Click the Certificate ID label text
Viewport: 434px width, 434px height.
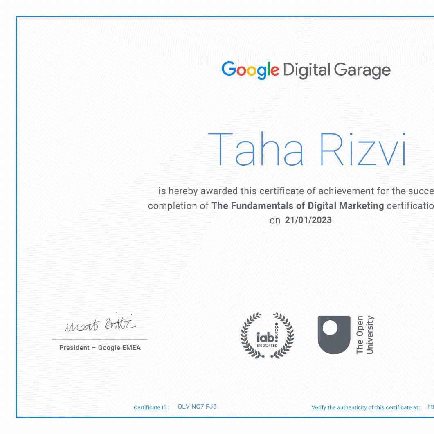tap(152, 407)
